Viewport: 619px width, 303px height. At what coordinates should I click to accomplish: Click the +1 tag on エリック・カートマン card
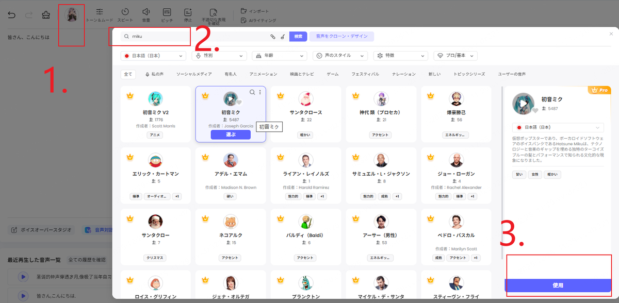point(176,196)
